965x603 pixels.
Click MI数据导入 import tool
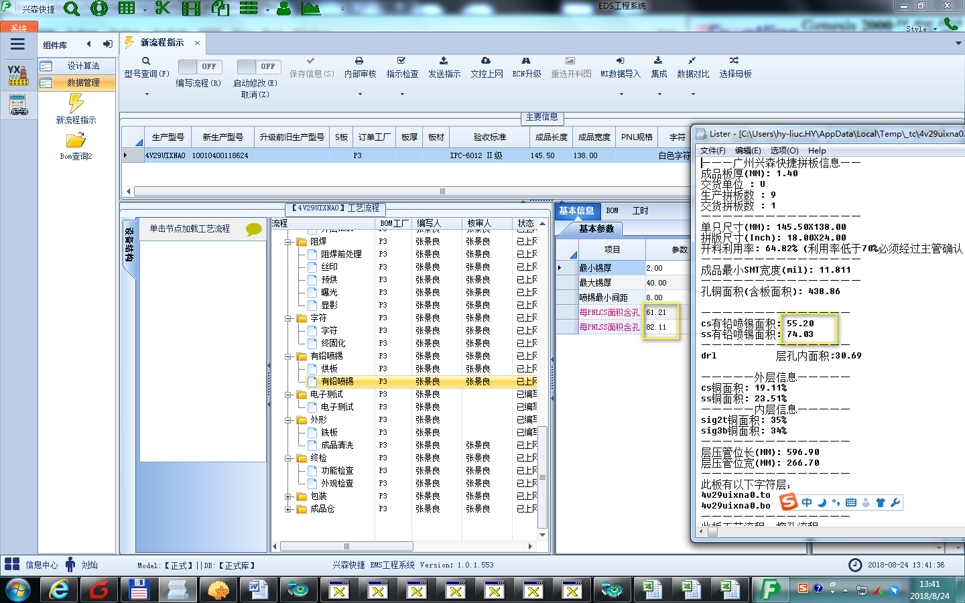pyautogui.click(x=621, y=68)
